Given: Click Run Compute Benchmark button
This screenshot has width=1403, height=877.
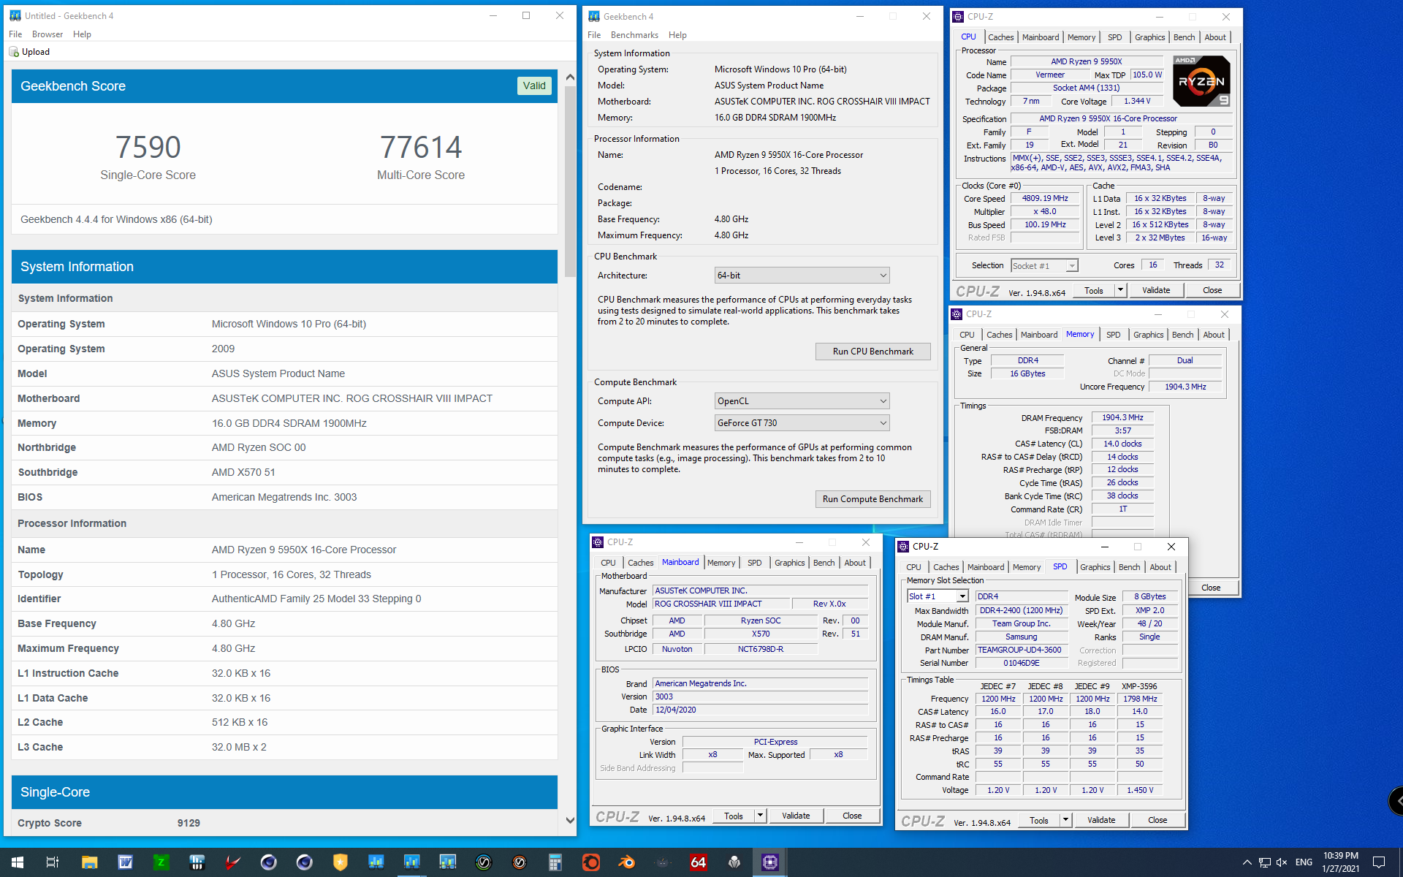Looking at the screenshot, I should pyautogui.click(x=872, y=499).
